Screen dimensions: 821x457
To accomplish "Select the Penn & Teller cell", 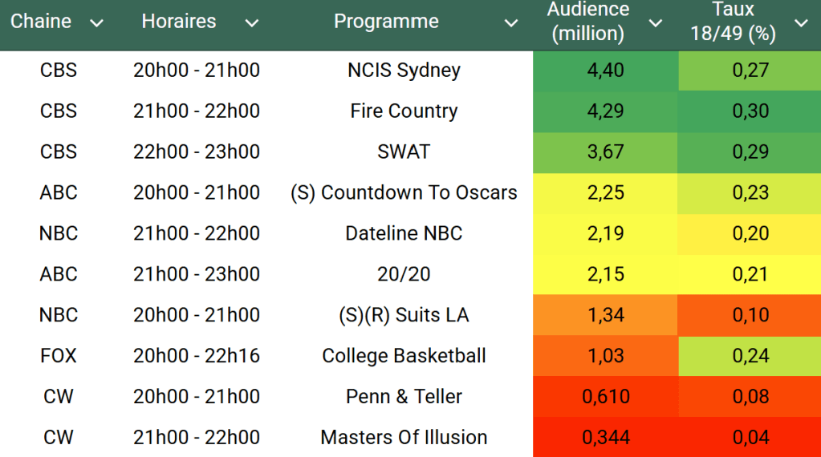I will coord(404,397).
